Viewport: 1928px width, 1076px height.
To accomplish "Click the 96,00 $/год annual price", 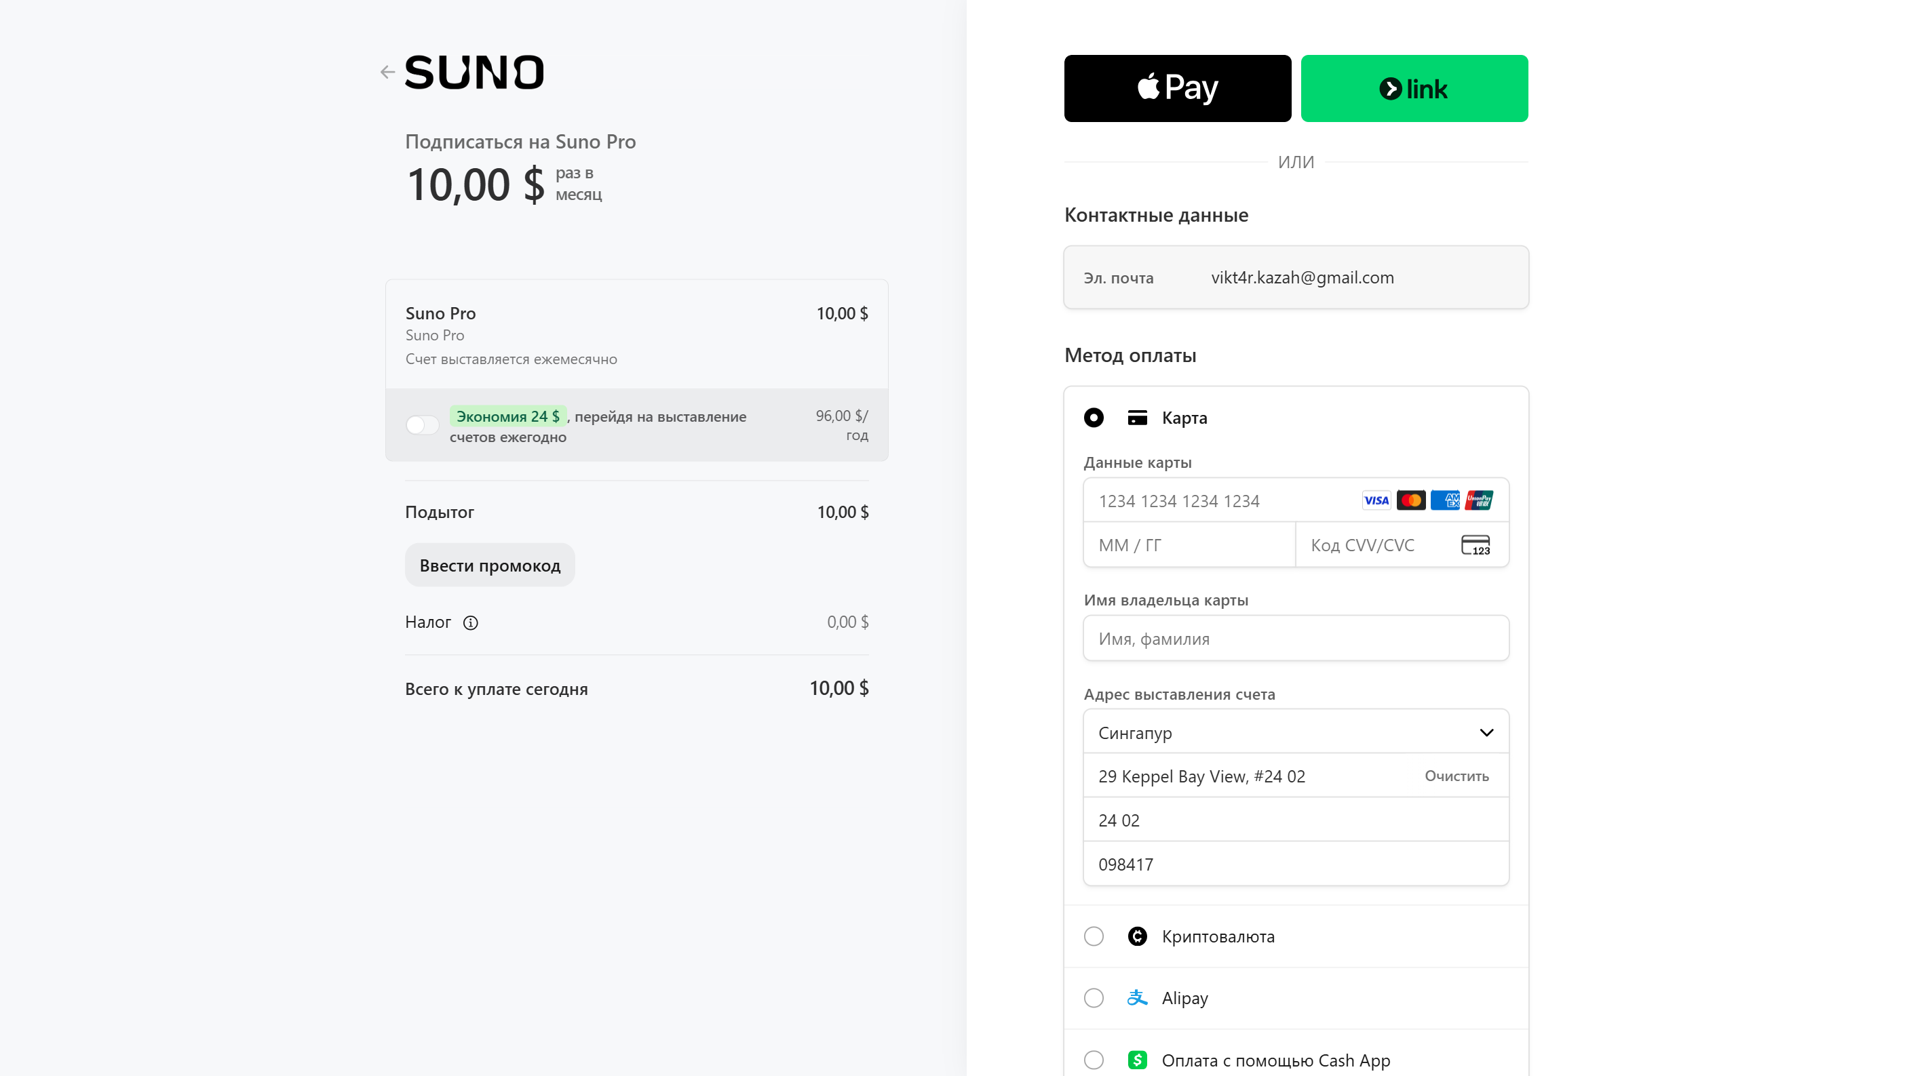I will (842, 425).
